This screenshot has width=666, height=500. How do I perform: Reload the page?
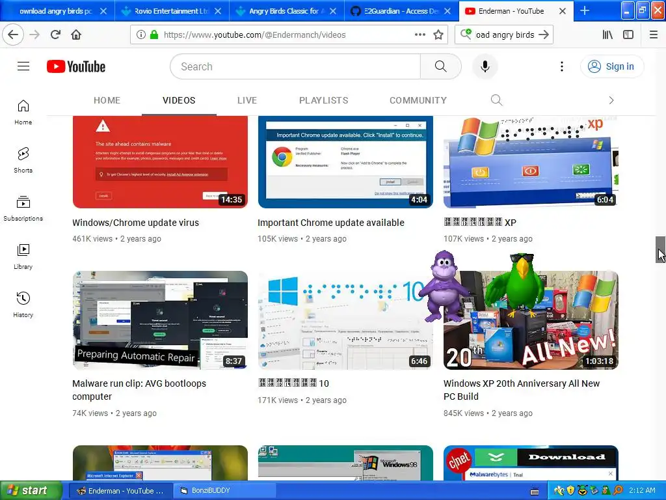(x=55, y=35)
